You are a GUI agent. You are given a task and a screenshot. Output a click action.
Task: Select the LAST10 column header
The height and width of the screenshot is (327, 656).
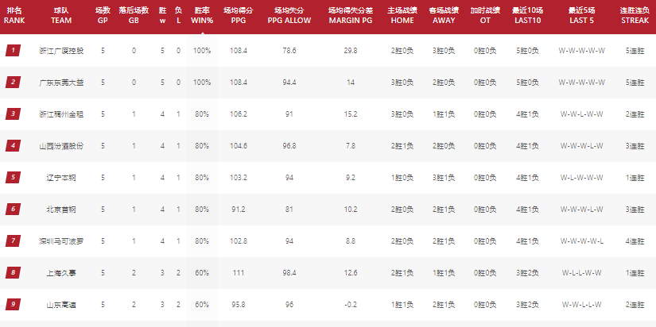point(527,15)
